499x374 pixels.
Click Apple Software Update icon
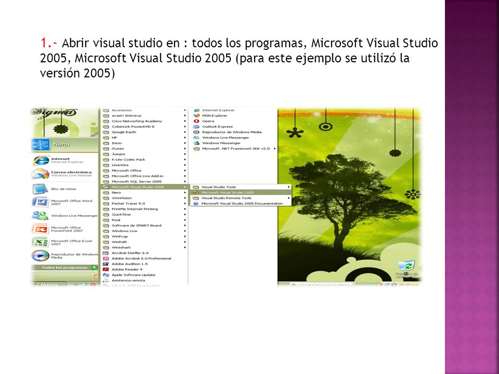(x=106, y=275)
